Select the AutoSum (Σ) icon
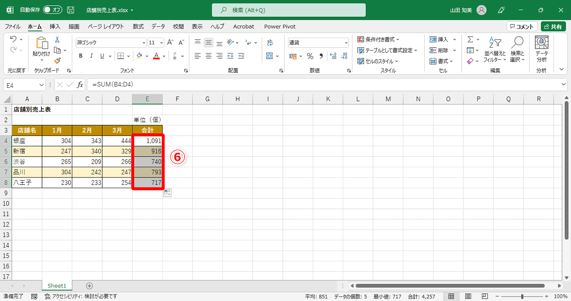The height and width of the screenshot is (301, 571). pos(471,39)
